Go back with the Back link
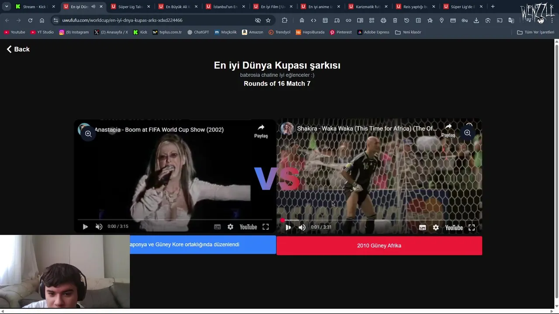Viewport: 559px width, 314px height. pos(18,49)
